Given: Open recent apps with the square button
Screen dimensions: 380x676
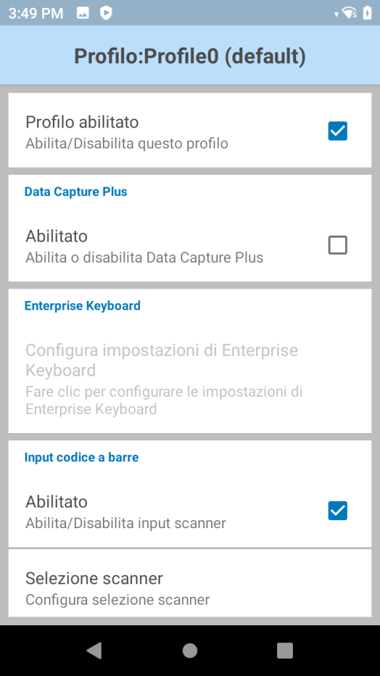Looking at the screenshot, I should [x=284, y=650].
